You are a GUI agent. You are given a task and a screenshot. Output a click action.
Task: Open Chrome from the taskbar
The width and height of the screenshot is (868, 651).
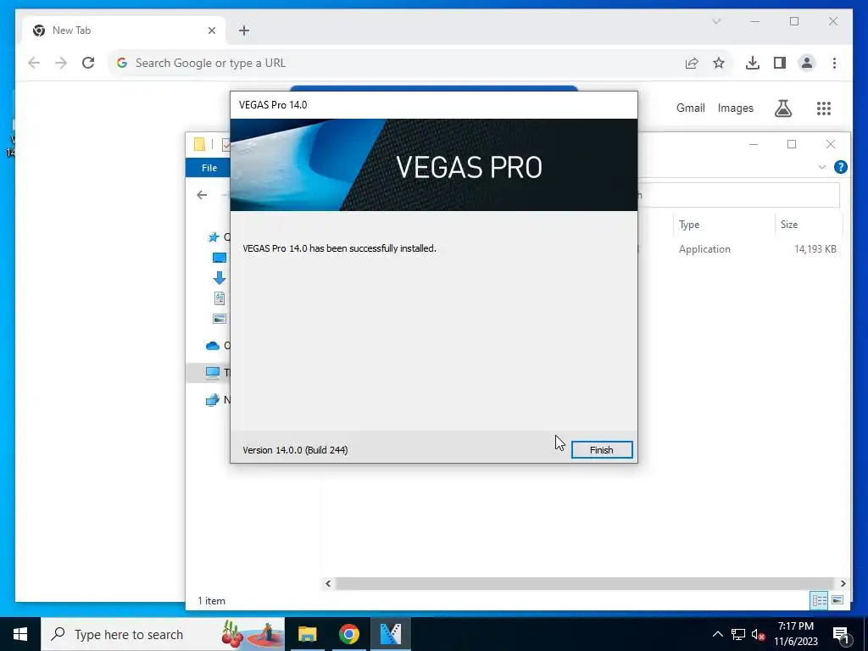(348, 634)
